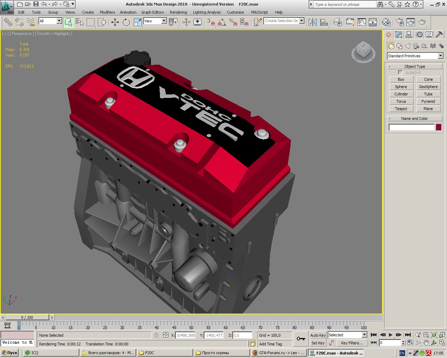Screen dimensions: 447x358
Task: Open the Utilities hammer tab
Action: point(439,35)
